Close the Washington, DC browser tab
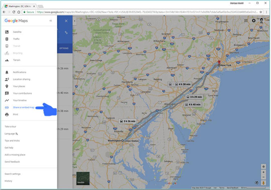The height and width of the screenshot is (190, 271). (34, 6)
